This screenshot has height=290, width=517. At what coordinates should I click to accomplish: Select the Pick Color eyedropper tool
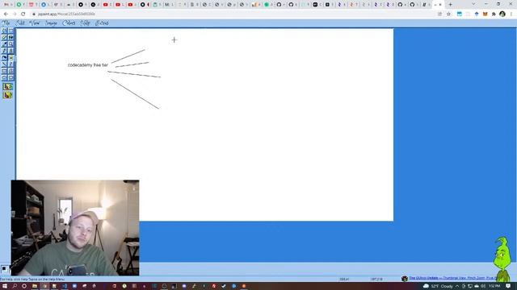(4, 44)
